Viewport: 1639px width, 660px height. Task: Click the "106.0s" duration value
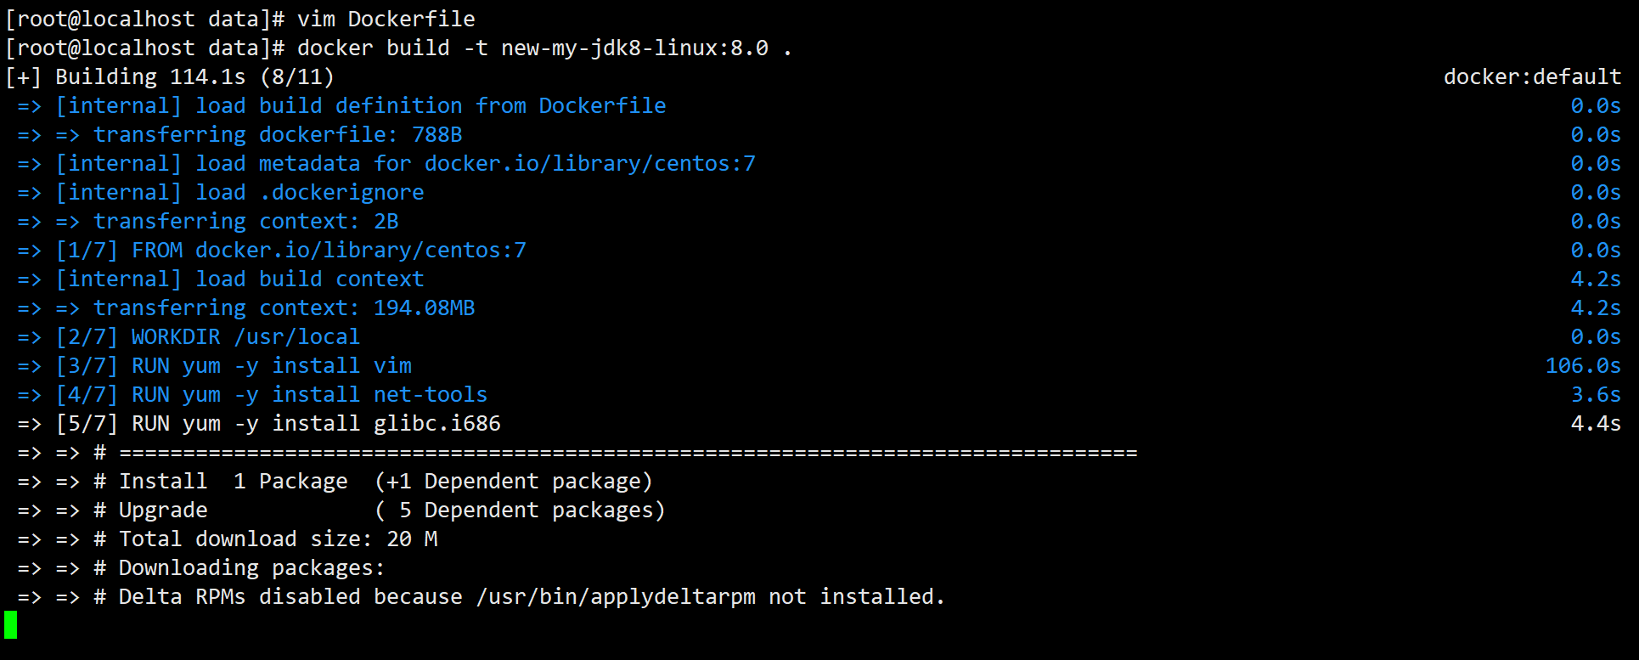pyautogui.click(x=1582, y=365)
